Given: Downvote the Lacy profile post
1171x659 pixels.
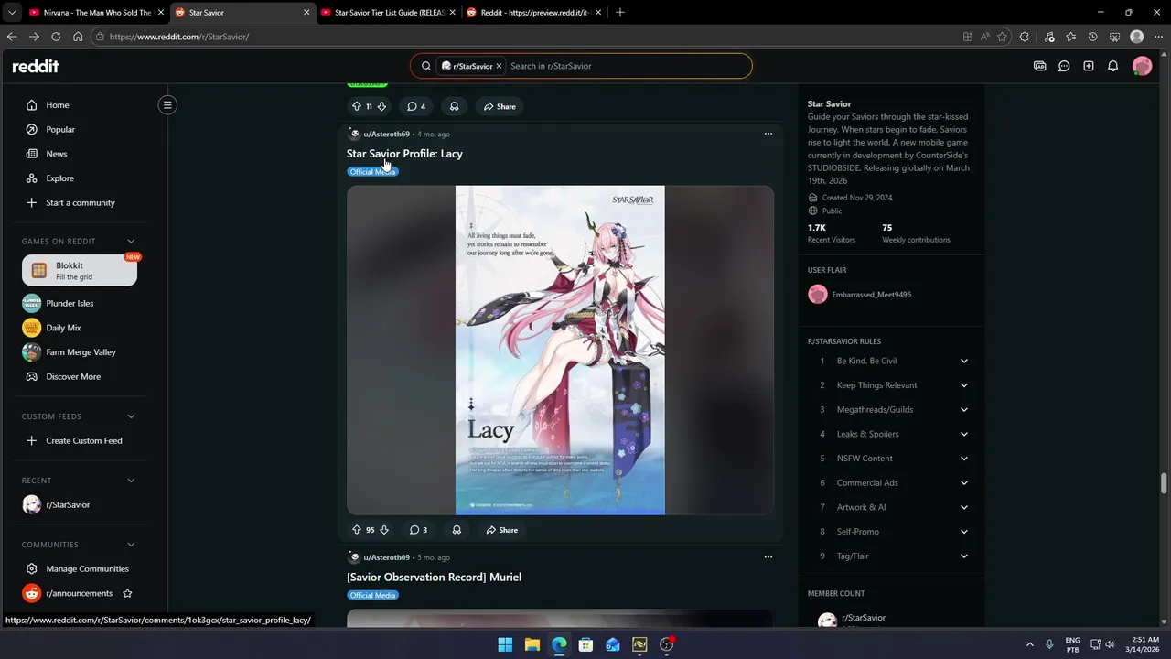Looking at the screenshot, I should (x=383, y=530).
